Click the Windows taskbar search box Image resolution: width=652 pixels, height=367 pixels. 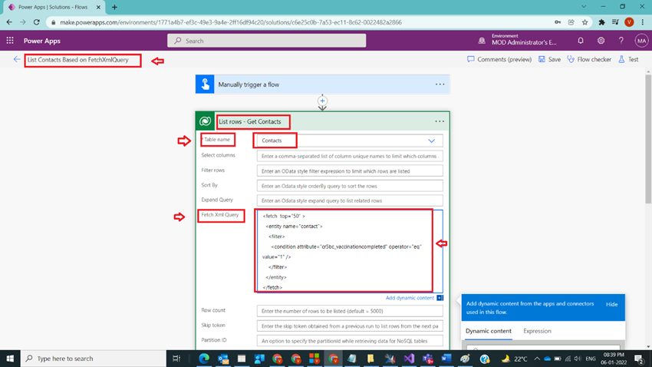click(x=93, y=359)
